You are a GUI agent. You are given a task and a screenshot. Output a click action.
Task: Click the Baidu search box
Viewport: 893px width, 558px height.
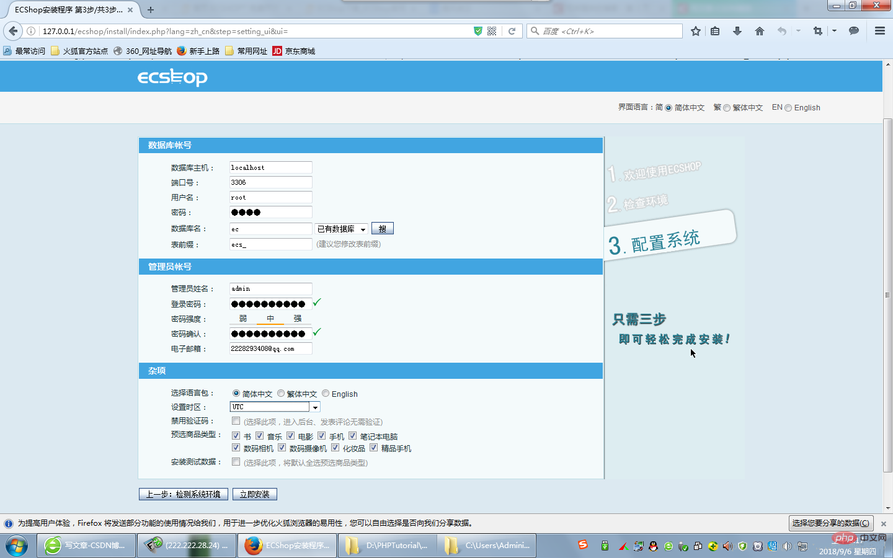coord(605,31)
